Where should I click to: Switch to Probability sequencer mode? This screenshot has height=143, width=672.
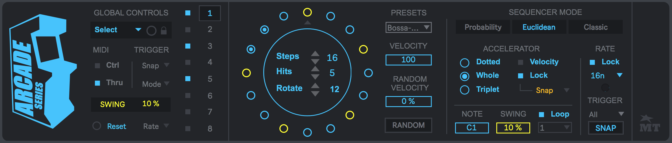pos(483,27)
